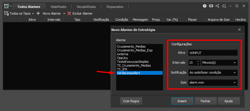250x111 pixels.
Task: Open Som dropdown showing alarm.wav
Action: click(x=213, y=83)
